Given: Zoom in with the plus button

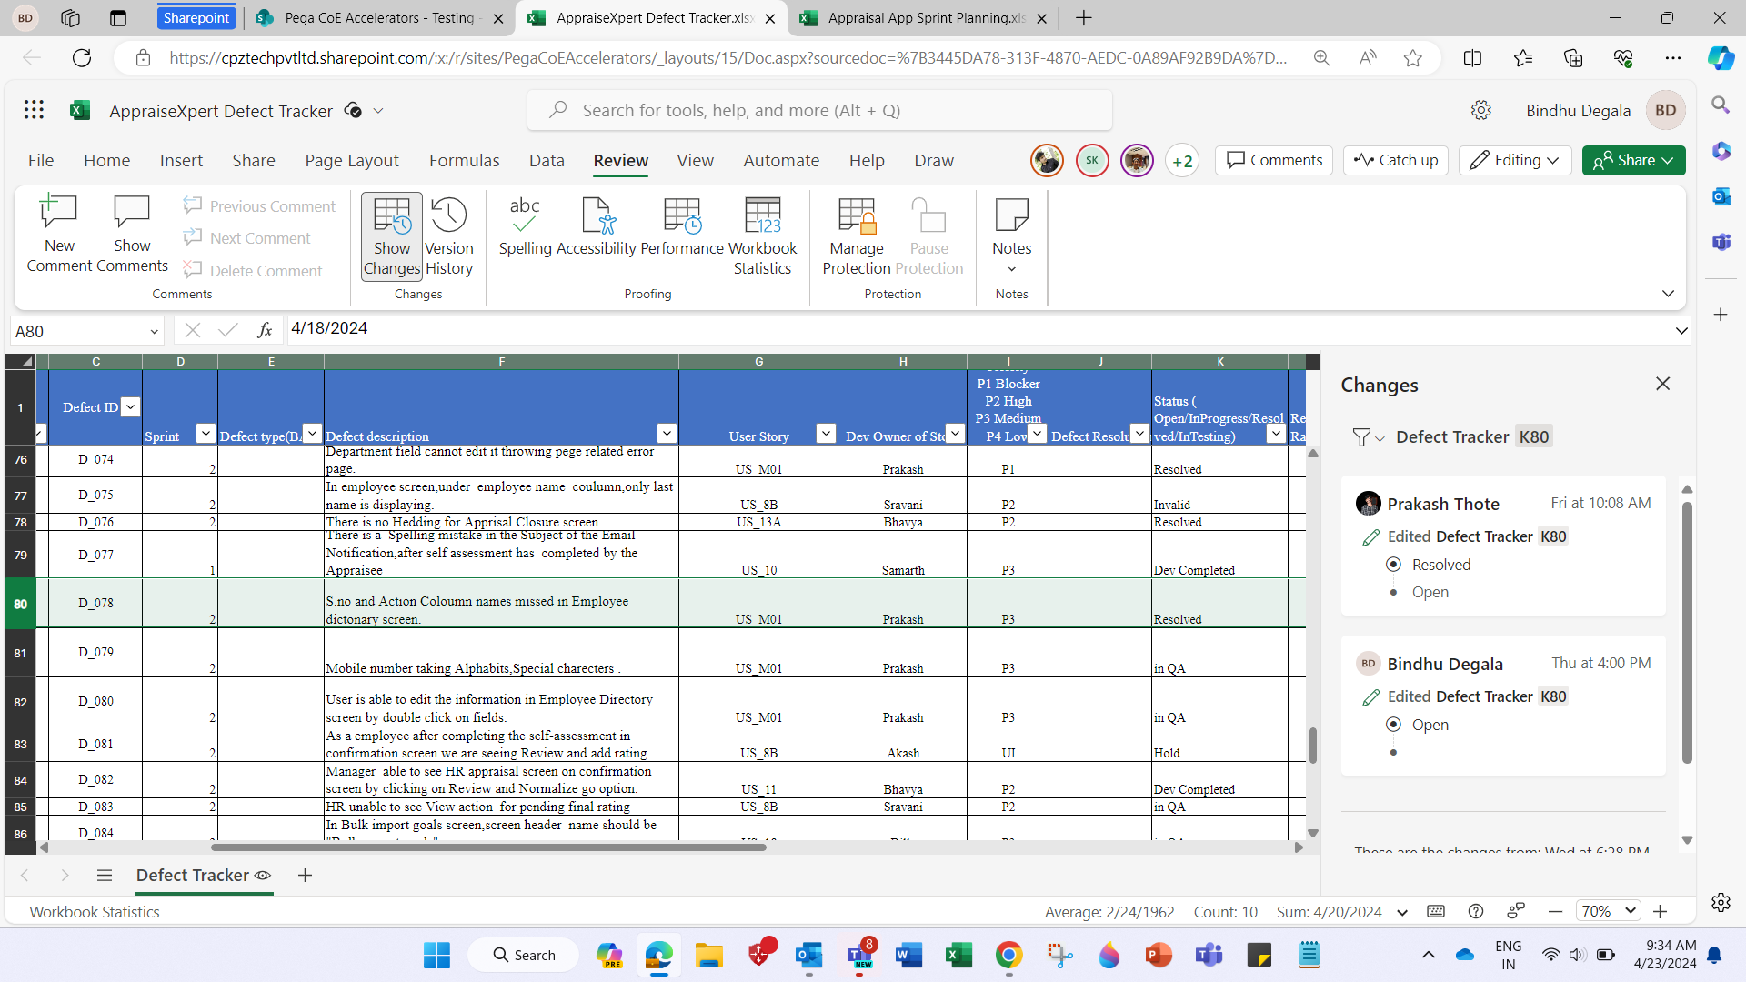Looking at the screenshot, I should click(x=1660, y=911).
